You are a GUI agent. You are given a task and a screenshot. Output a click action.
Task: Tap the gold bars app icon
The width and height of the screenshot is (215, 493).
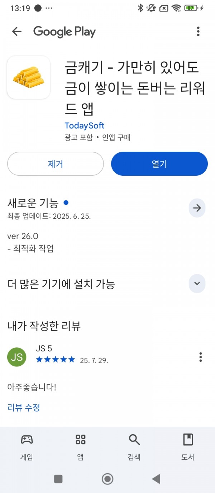pos(29,77)
